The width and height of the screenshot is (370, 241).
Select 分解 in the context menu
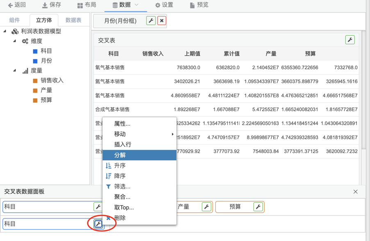(x=120, y=155)
